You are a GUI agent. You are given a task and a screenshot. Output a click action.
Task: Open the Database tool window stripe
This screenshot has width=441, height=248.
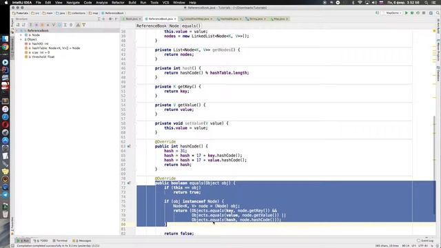(x=438, y=74)
